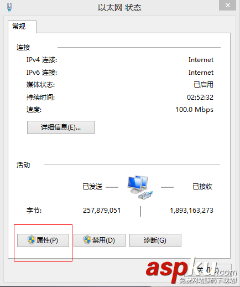Click the 已发送 label
The width and height of the screenshot is (240, 287).
point(92,187)
